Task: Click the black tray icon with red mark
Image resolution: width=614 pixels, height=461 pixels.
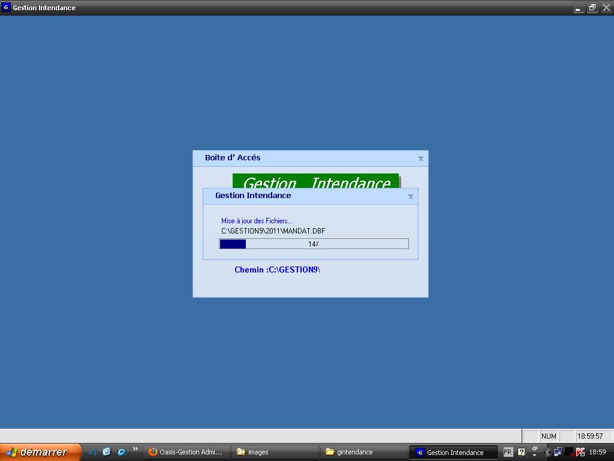Action: tap(569, 452)
